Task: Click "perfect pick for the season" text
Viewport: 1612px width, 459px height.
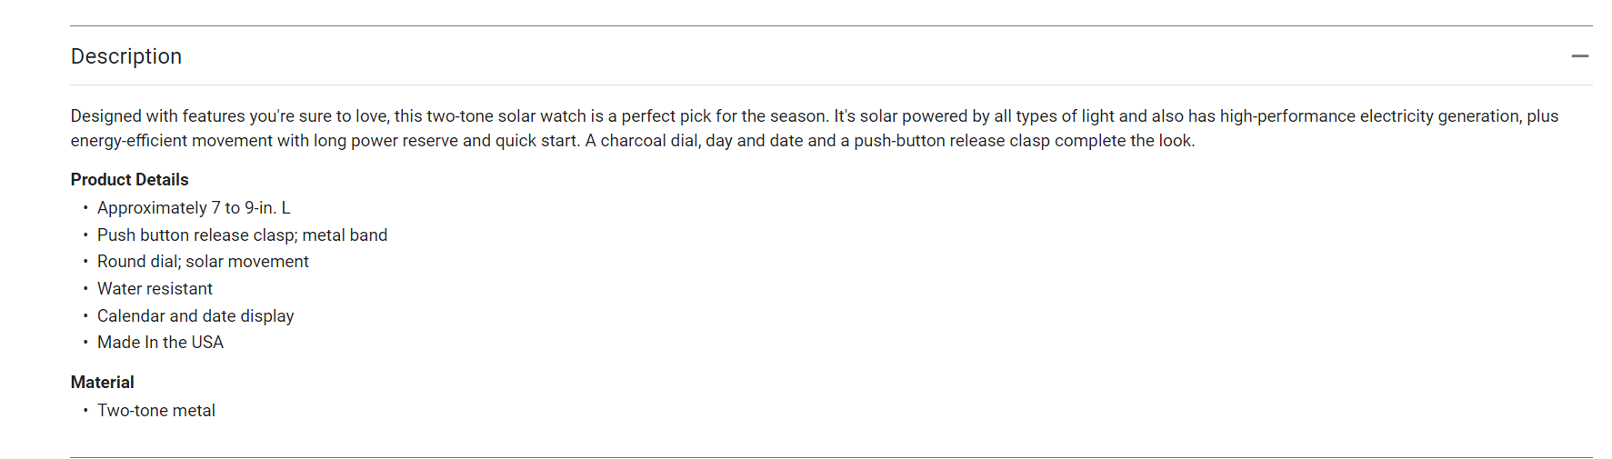Action: [x=724, y=116]
